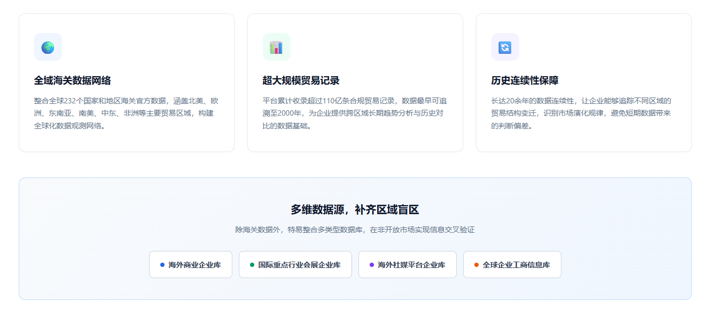
Task: Click the orange dot in 全球企业工商信息库 chip
Action: tap(476, 265)
